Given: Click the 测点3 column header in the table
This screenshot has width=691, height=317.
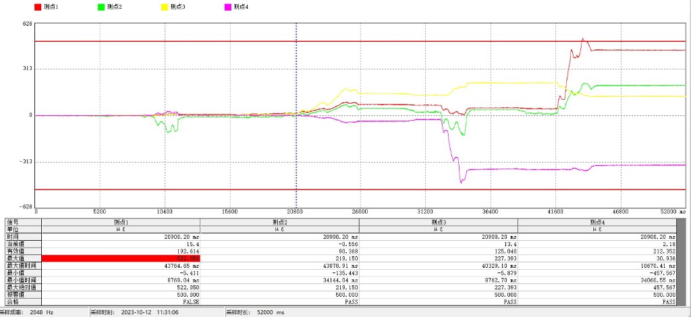Looking at the screenshot, I should [x=439, y=222].
